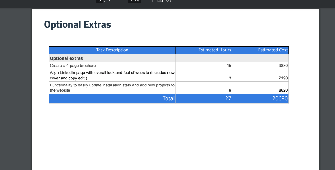
Task: Select the total cost value 20690
Action: pos(280,98)
